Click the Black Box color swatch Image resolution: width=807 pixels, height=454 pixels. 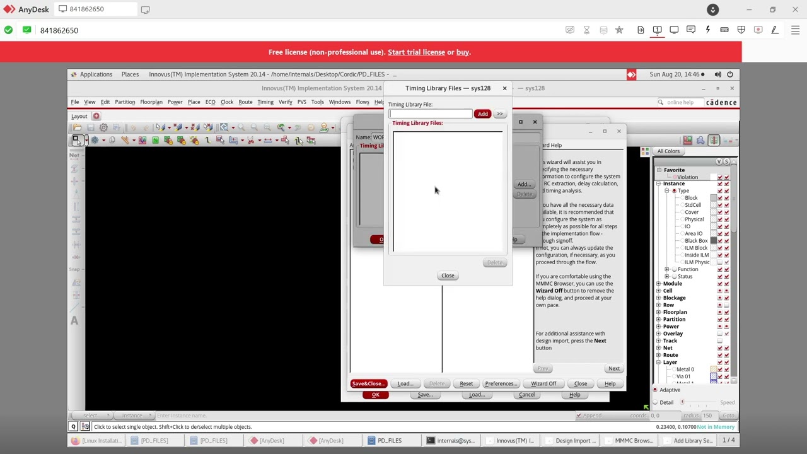coord(714,241)
